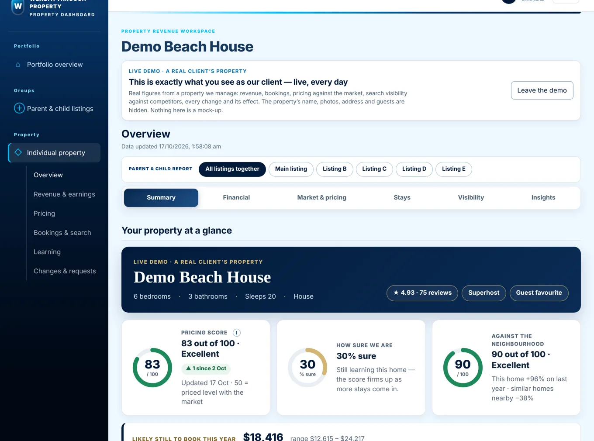594x441 pixels.
Task: Click the W shield logo icon
Action: 18,6
